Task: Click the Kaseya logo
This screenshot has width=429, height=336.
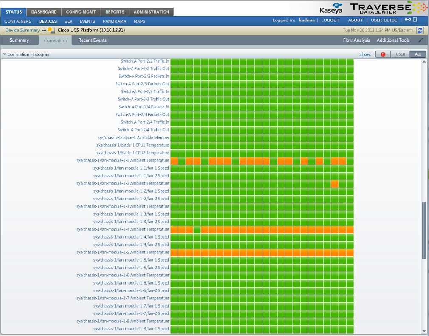Action: pos(331,7)
